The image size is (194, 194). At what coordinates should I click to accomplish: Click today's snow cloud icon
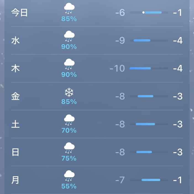69,8
